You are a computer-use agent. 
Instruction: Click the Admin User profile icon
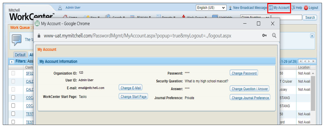coord(60,8)
